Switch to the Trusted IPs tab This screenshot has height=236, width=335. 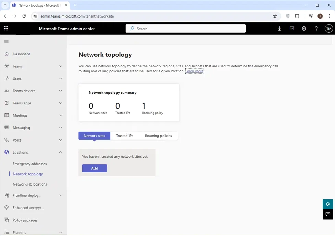point(124,136)
